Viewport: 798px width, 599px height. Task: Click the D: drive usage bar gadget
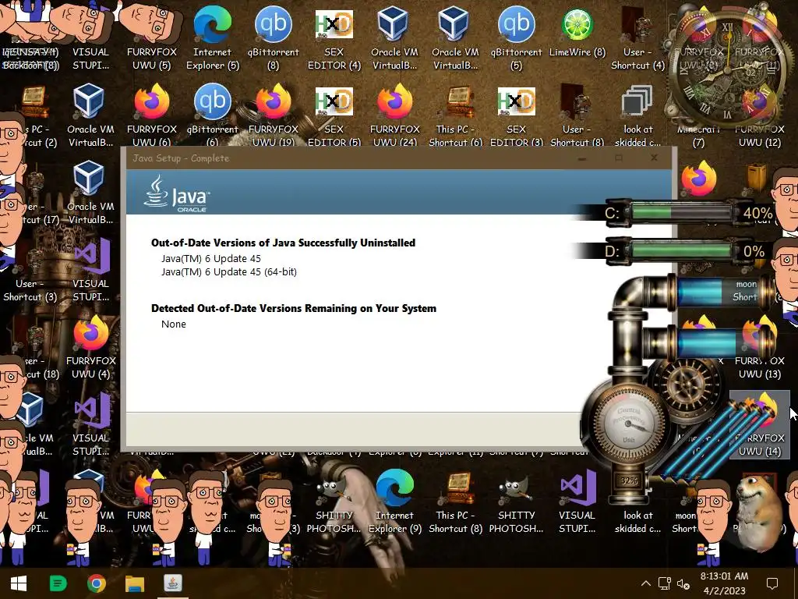pyautogui.click(x=681, y=250)
